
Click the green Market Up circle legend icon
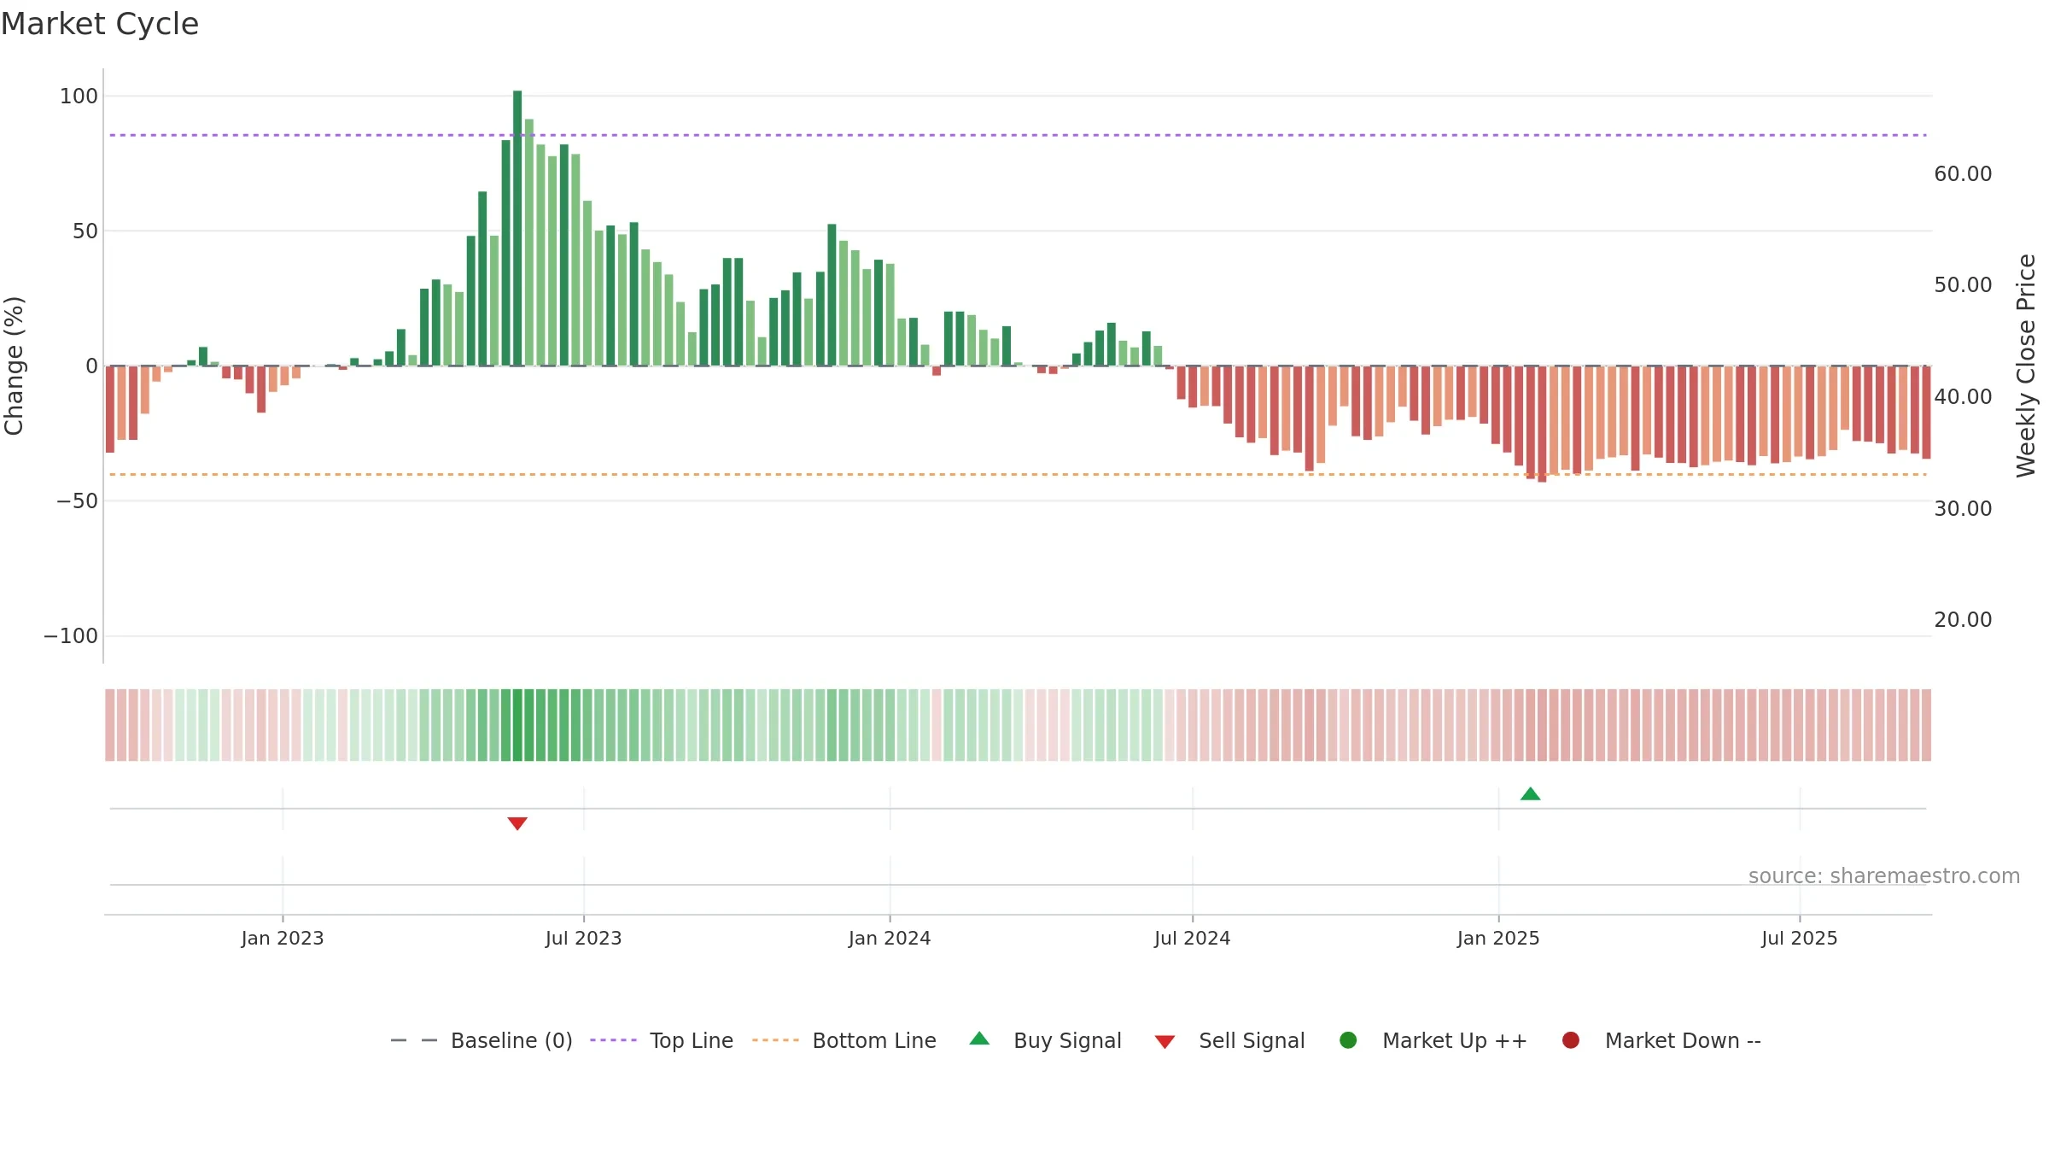pyautogui.click(x=1348, y=1040)
